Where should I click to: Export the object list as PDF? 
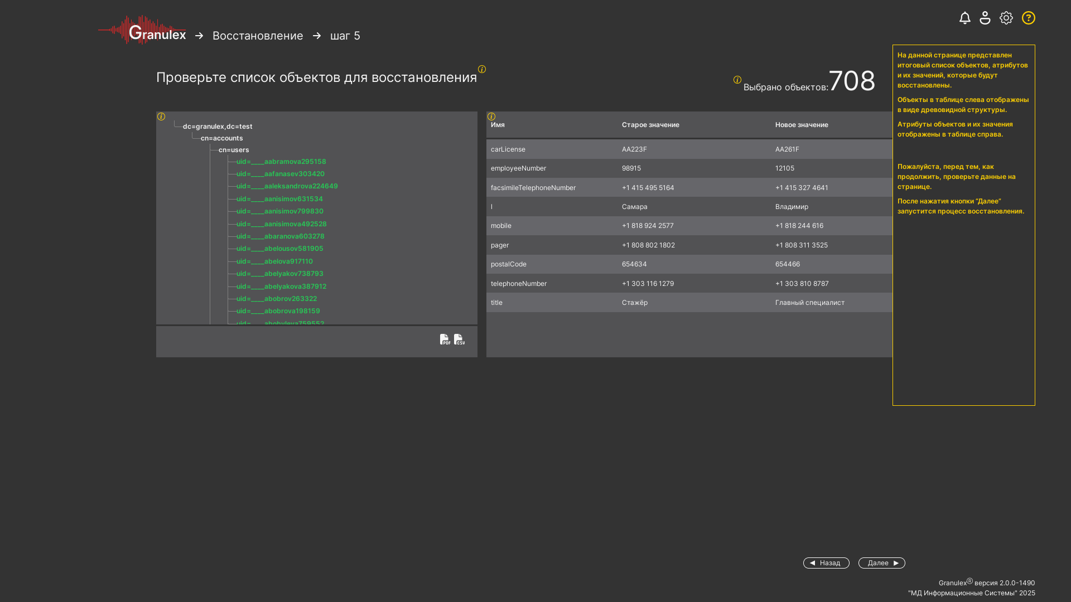(x=445, y=339)
